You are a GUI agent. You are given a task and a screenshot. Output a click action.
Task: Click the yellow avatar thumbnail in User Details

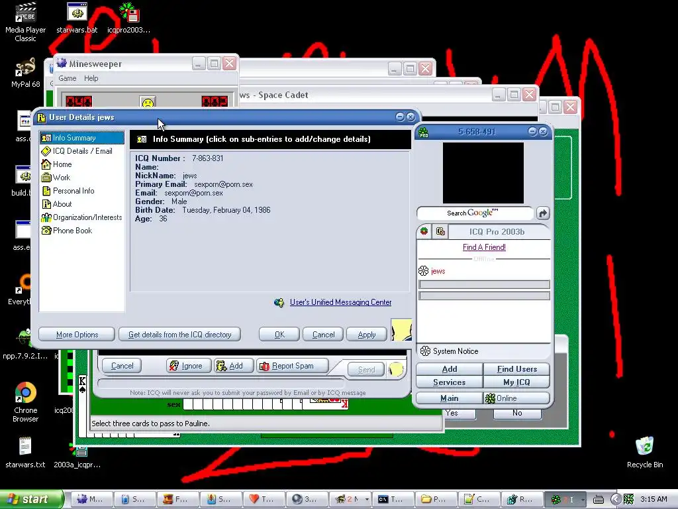point(401,330)
